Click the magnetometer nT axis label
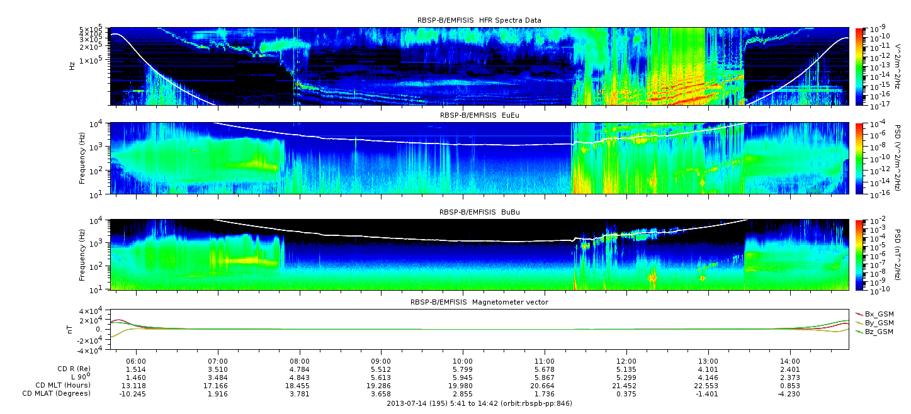Viewport: 911px width, 414px height. pos(72,329)
